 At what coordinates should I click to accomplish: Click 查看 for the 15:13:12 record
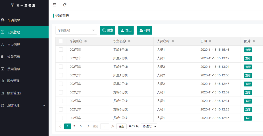[x=248, y=58]
